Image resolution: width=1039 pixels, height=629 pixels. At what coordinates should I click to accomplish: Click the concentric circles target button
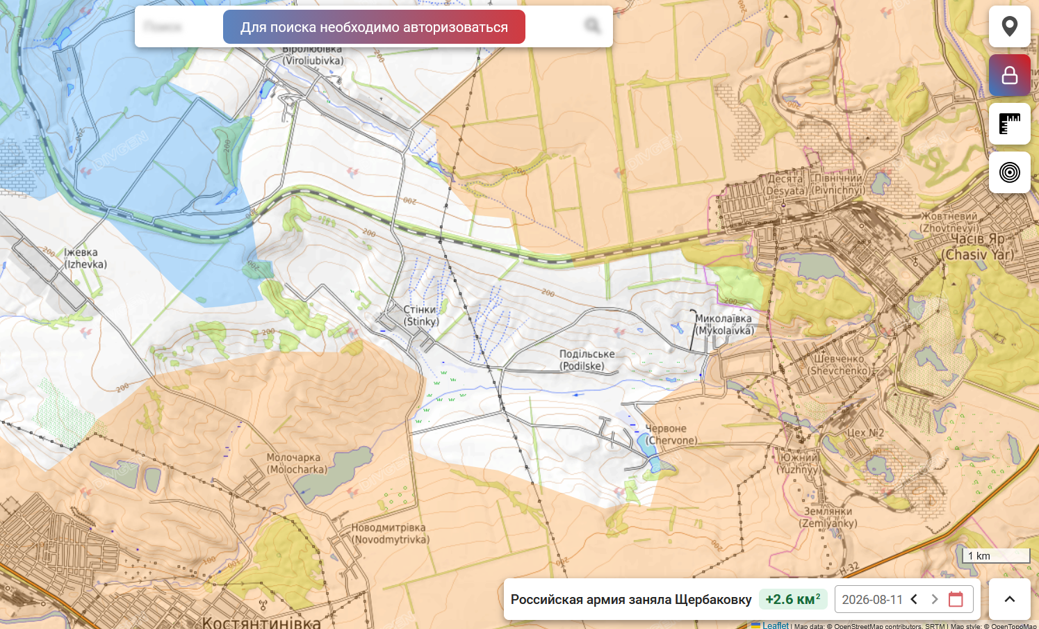click(1009, 172)
